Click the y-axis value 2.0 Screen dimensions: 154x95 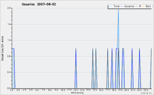(9, 8)
